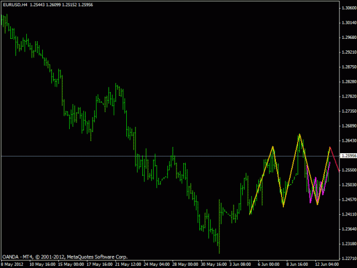Click the EURUSD,H4 chart title text
Screen dimensions: 357x268
pyautogui.click(x=15, y=5)
